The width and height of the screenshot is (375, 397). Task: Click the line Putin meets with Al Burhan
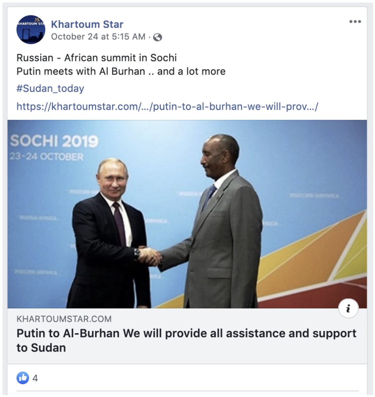pyautogui.click(x=121, y=71)
